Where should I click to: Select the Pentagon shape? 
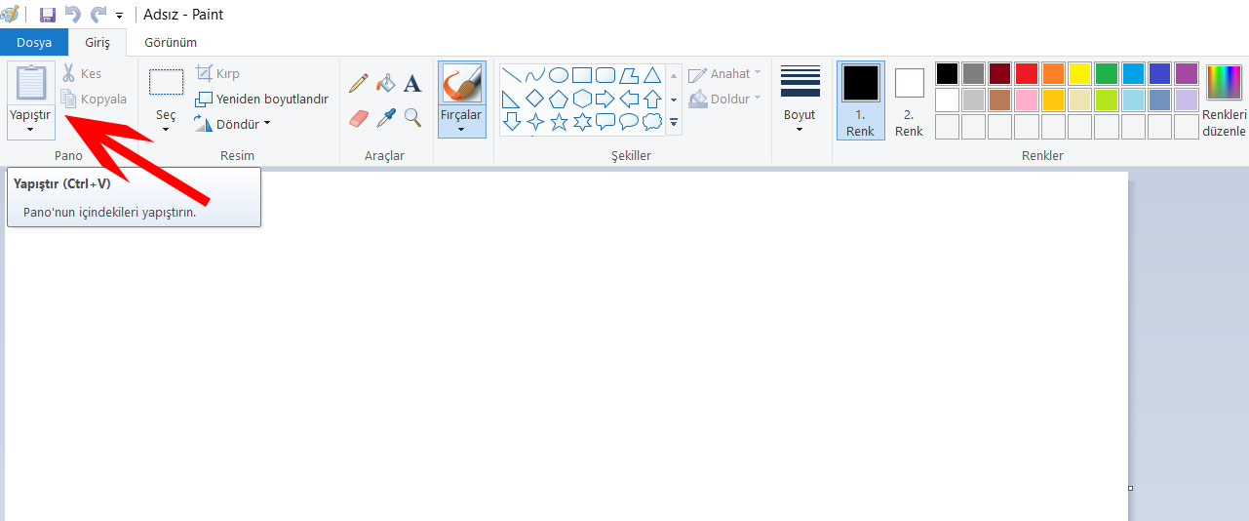coord(559,99)
